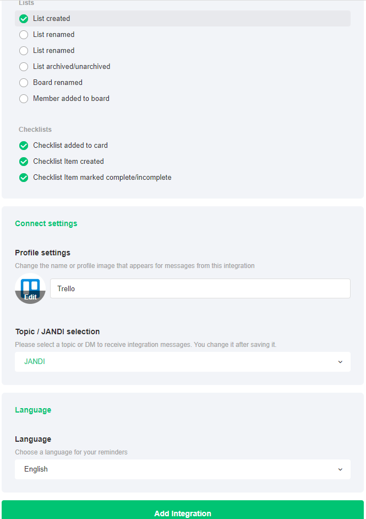Toggle the List renamed option directly above List archived/unarchived
This screenshot has height=519, width=366.
click(24, 51)
